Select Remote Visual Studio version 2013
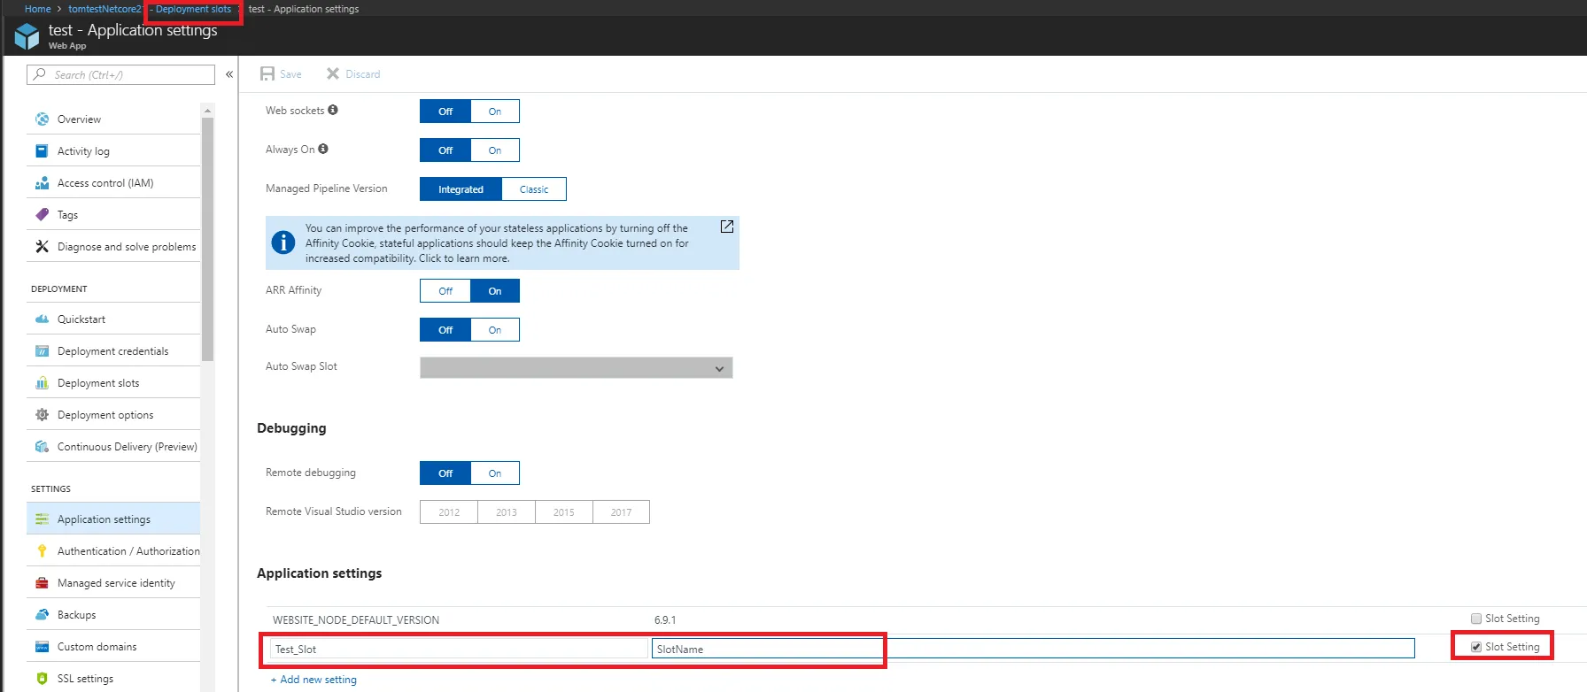This screenshot has width=1587, height=692. point(507,512)
